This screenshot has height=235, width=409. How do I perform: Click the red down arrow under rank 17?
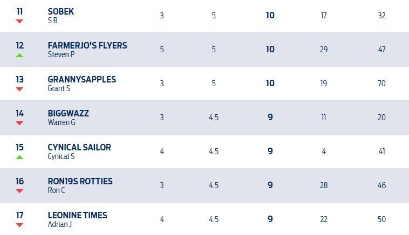tap(20, 225)
